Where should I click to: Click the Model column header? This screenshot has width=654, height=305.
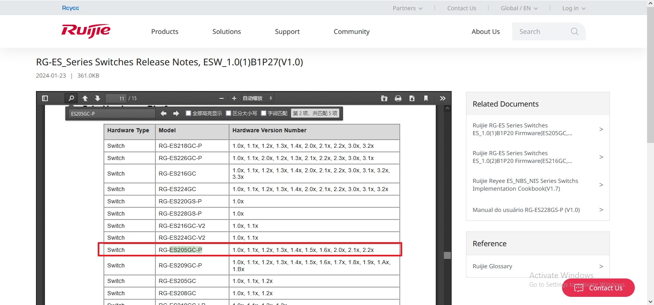coord(192,132)
